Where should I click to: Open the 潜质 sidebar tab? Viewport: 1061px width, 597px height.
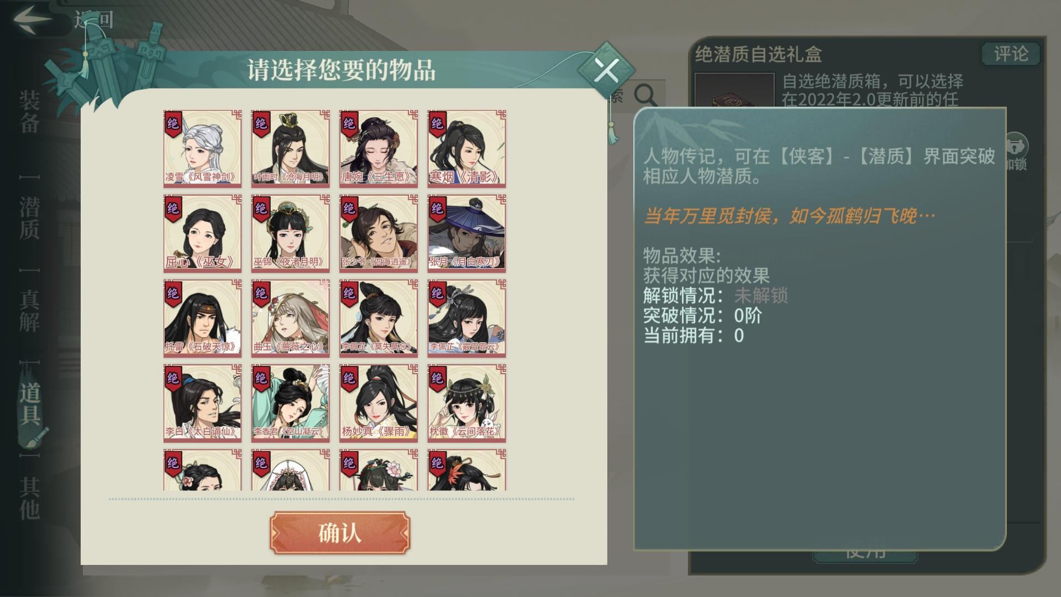(x=29, y=218)
